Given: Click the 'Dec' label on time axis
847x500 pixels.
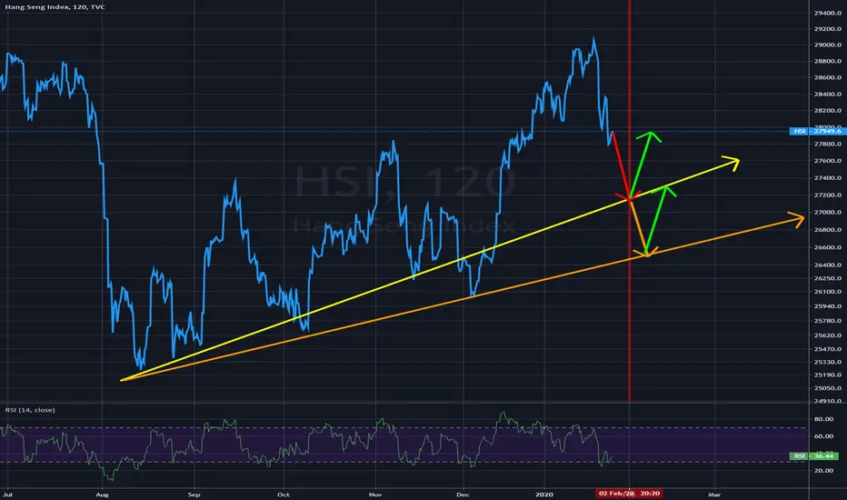Looking at the screenshot, I should 463,494.
